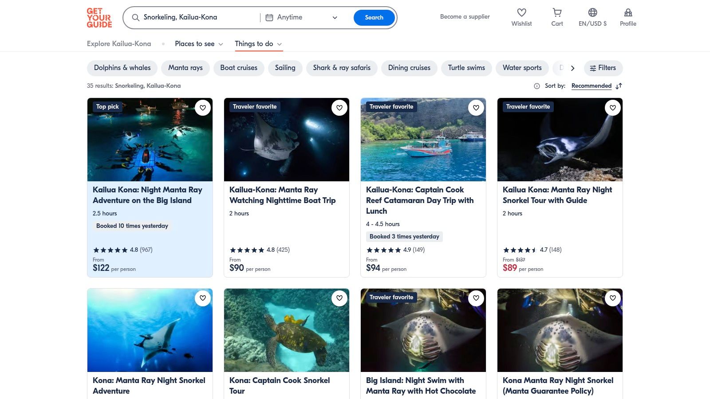Open the Filters button
Image resolution: width=710 pixels, height=399 pixels.
(x=603, y=68)
